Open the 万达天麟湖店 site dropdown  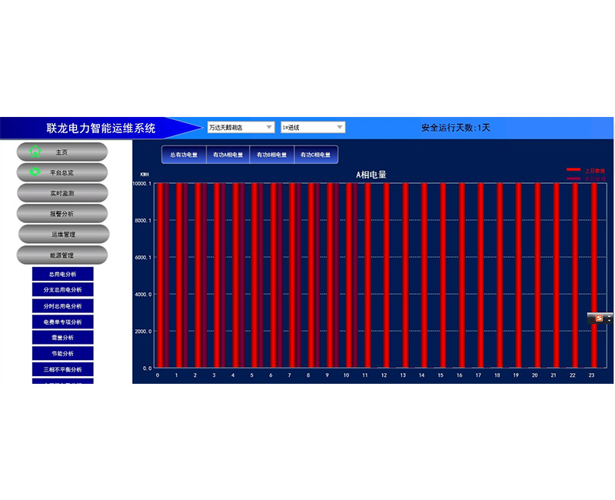coord(240,127)
